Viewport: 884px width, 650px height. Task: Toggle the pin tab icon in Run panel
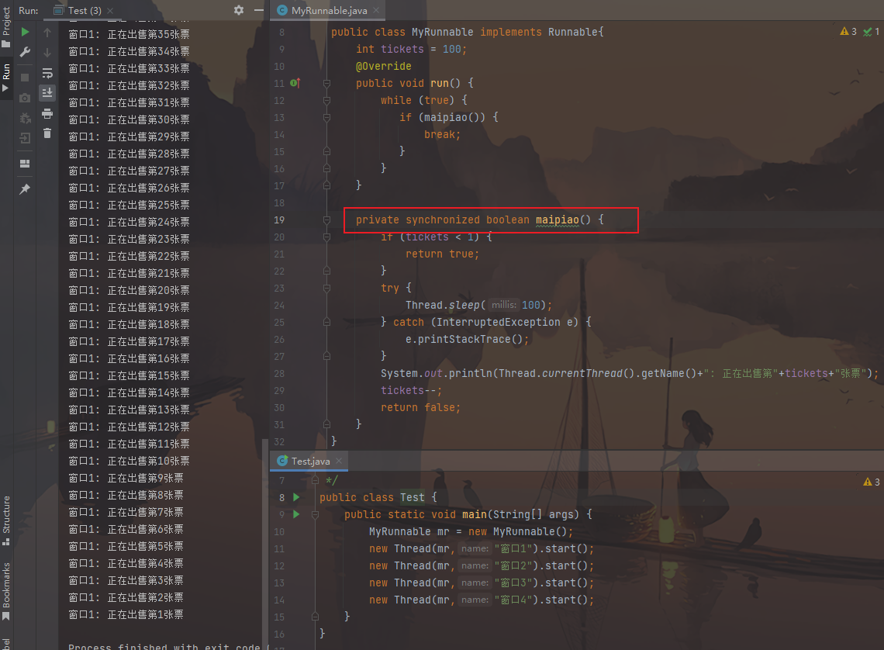(25, 189)
